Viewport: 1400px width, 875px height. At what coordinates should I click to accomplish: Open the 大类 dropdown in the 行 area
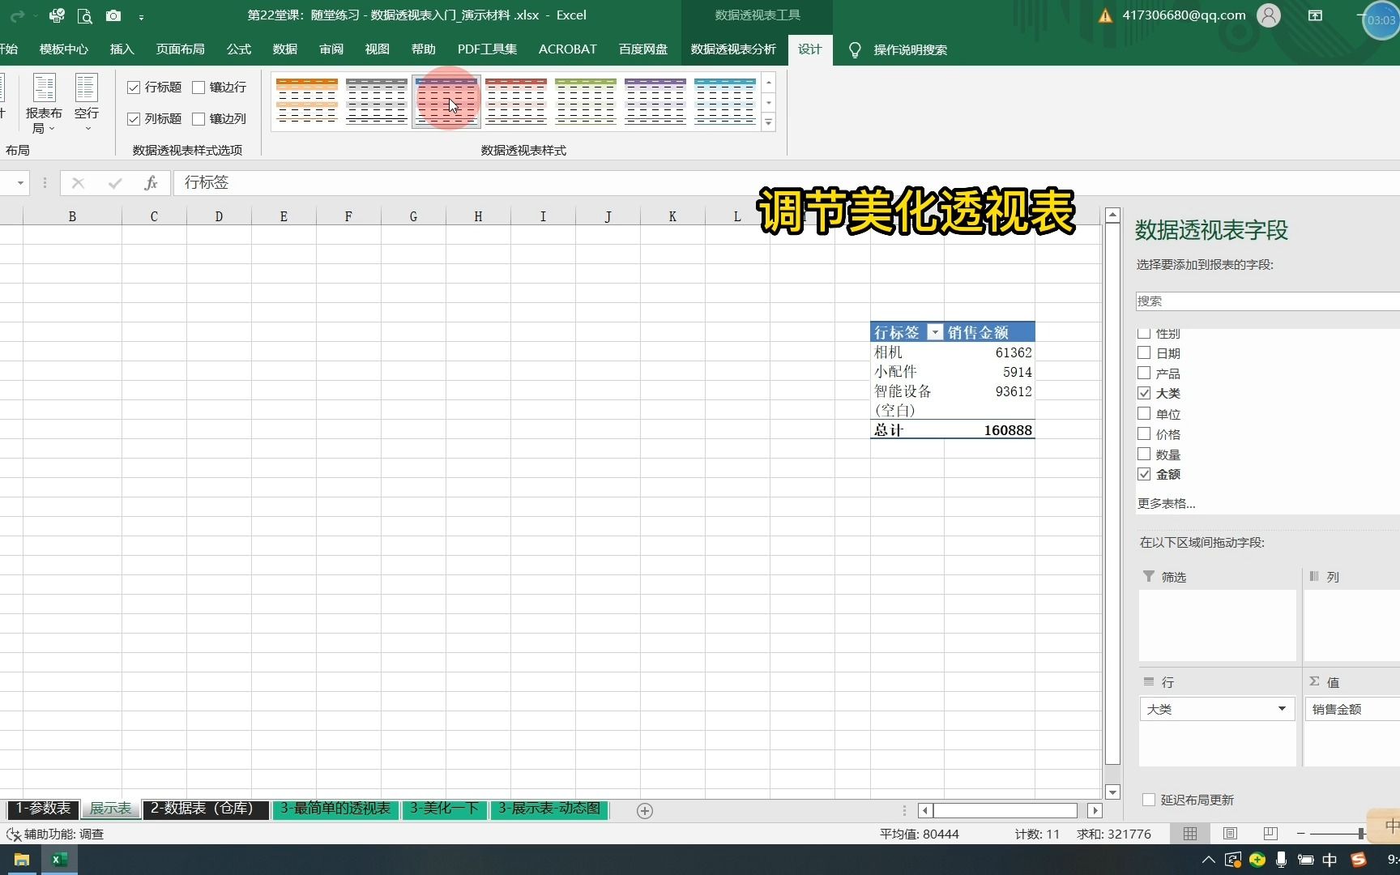click(1281, 708)
